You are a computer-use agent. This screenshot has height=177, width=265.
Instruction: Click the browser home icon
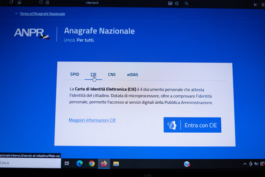[x=20, y=2]
